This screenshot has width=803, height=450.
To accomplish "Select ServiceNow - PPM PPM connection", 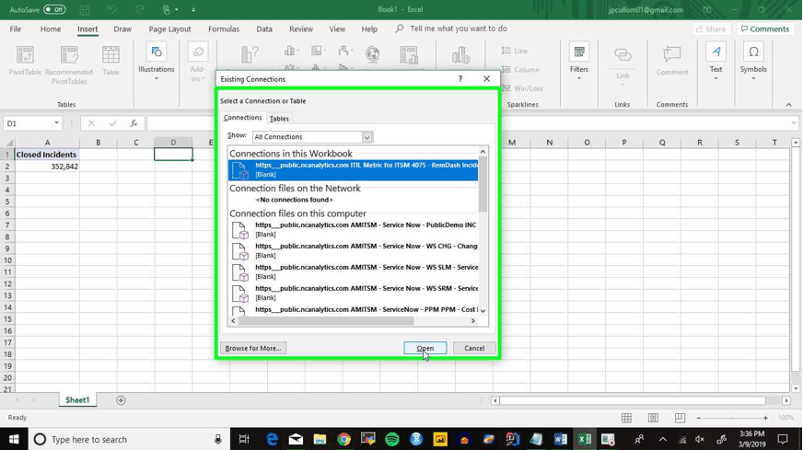I will point(354,310).
